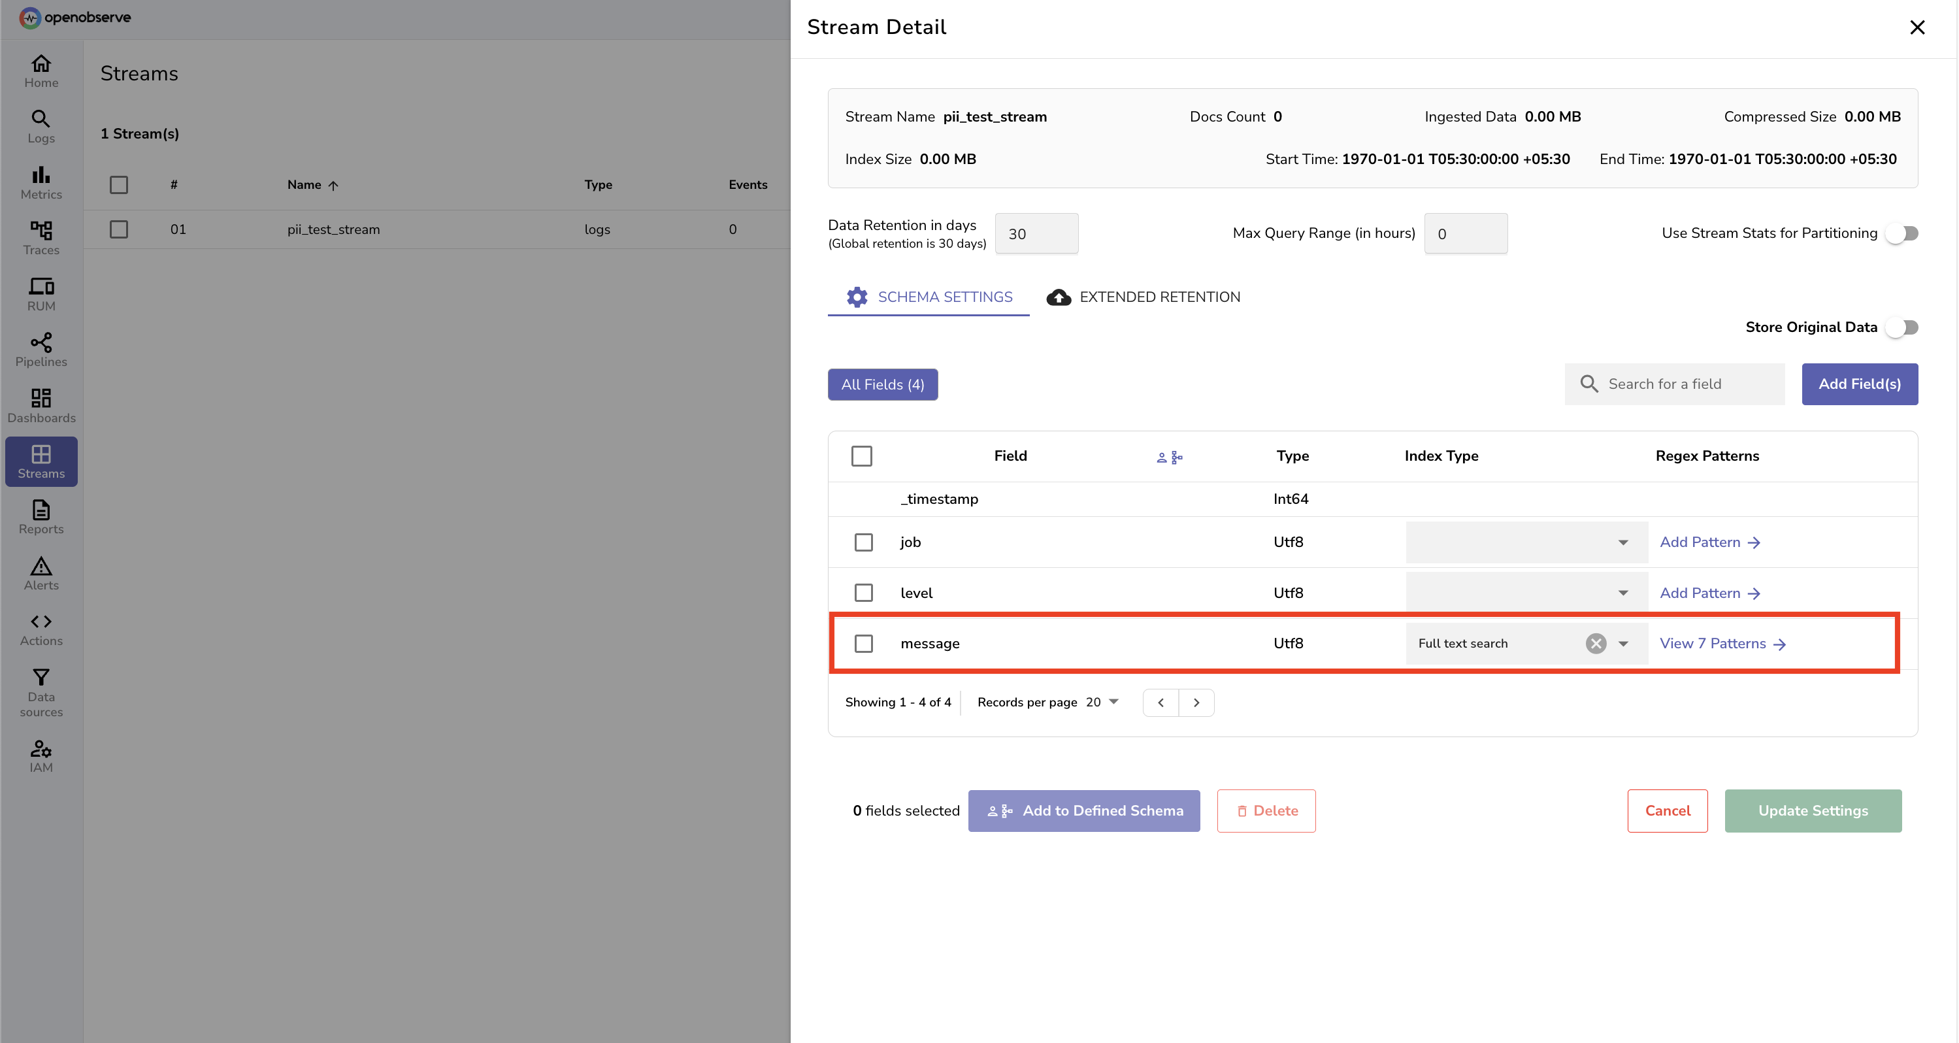This screenshot has height=1043, width=1959.
Task: Open the IAM sidebar icon
Action: click(x=41, y=748)
